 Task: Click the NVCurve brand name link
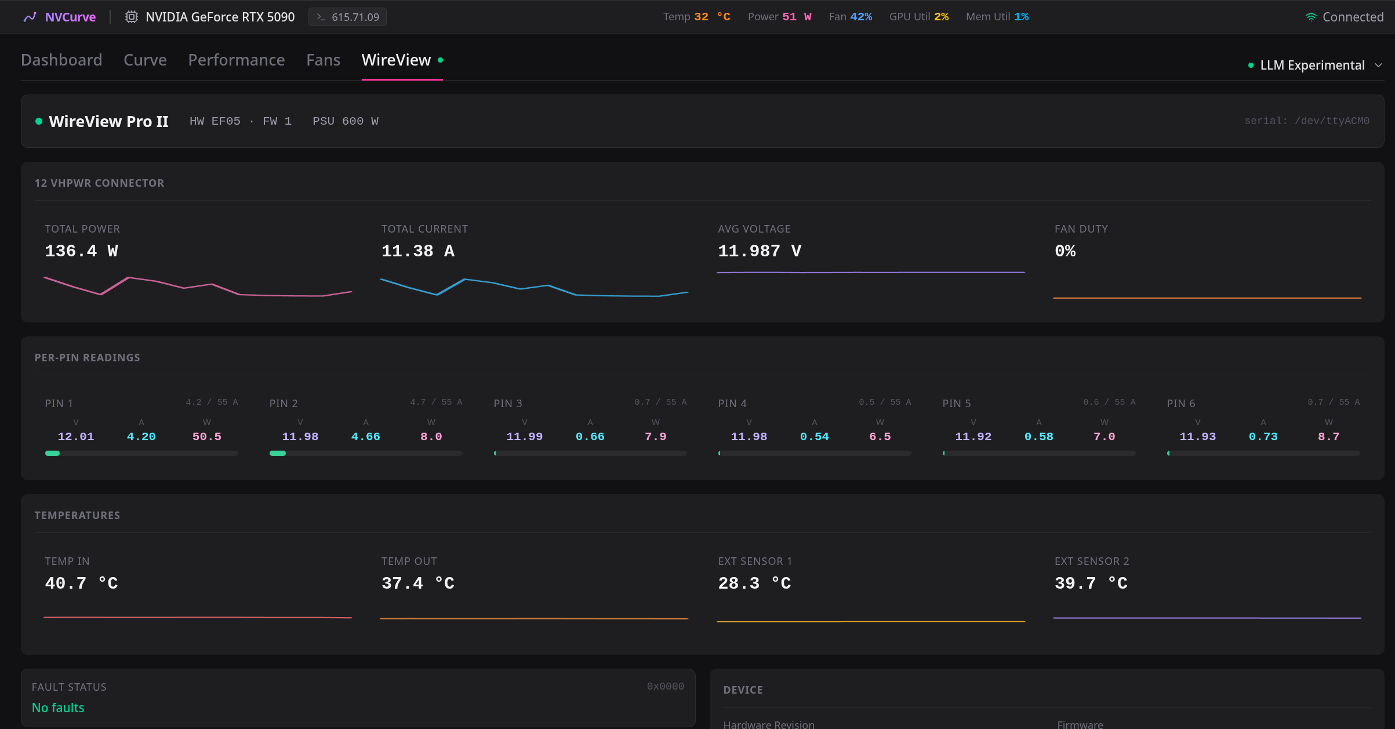[x=70, y=17]
